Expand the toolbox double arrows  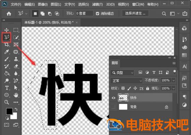(x=4, y=20)
